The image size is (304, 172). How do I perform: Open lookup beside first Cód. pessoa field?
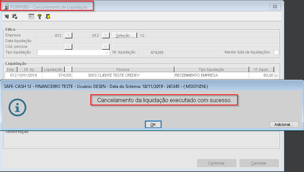tap(68, 46)
